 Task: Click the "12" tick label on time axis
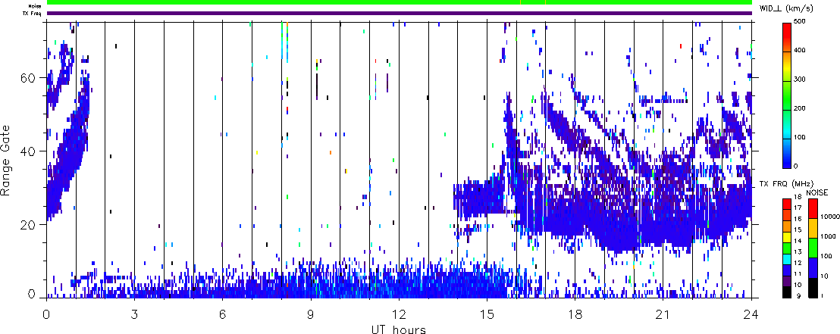tap(399, 314)
